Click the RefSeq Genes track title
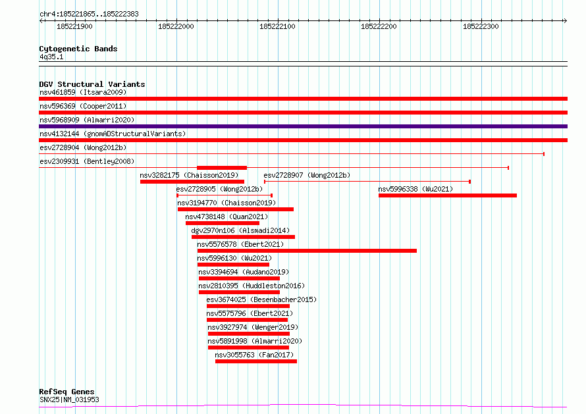This screenshot has height=414, width=586. coord(67,392)
